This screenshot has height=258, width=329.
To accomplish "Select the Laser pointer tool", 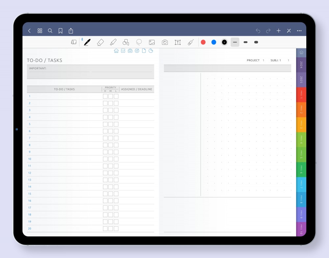I will (191, 42).
